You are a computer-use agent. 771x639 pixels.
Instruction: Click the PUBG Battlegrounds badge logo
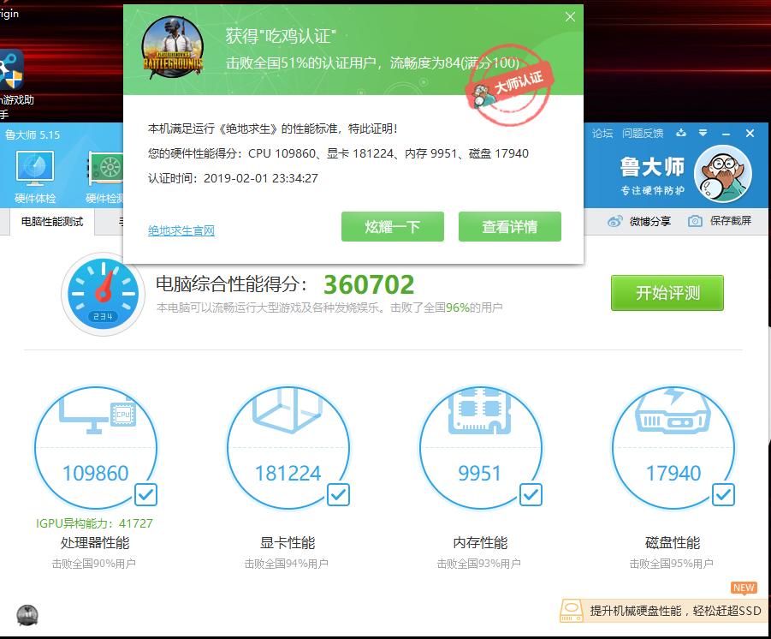(173, 50)
